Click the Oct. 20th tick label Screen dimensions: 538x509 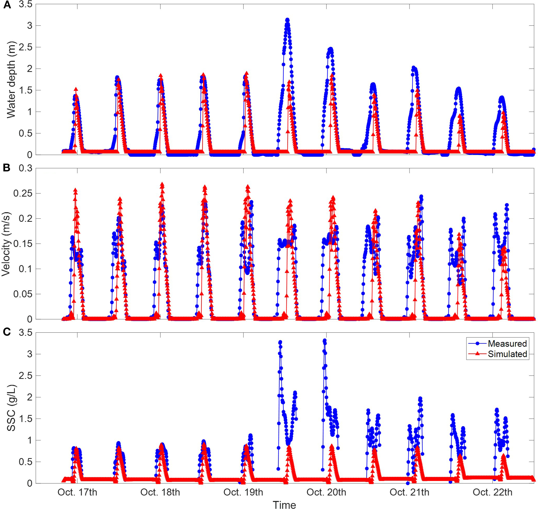pyautogui.click(x=326, y=492)
